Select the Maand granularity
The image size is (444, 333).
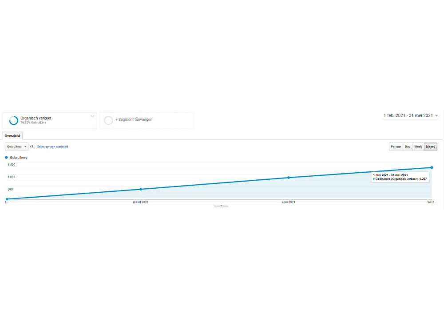430,147
